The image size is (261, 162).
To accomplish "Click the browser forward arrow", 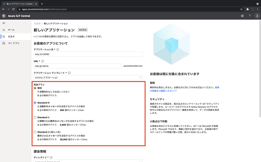I will (x=8, y=9).
